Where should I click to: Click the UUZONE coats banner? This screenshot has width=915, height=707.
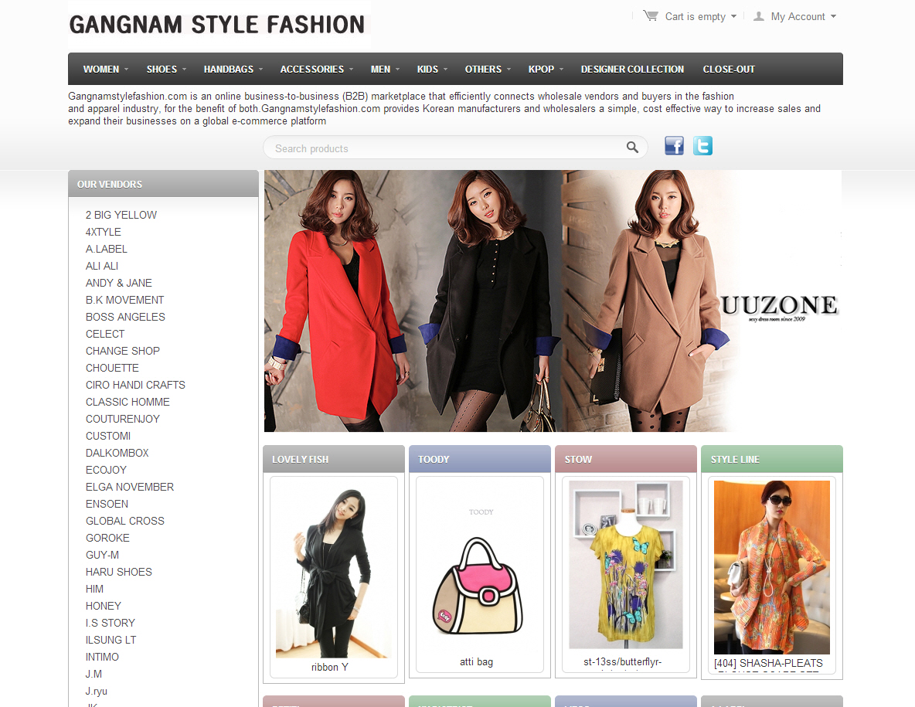coord(553,301)
